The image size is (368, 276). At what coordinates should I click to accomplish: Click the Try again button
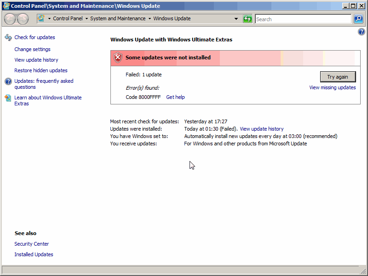[338, 77]
